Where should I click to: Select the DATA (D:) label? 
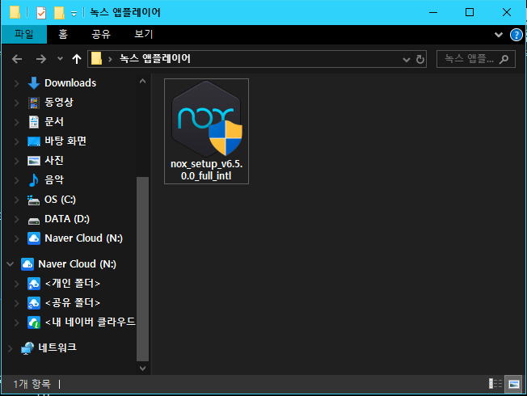(67, 219)
